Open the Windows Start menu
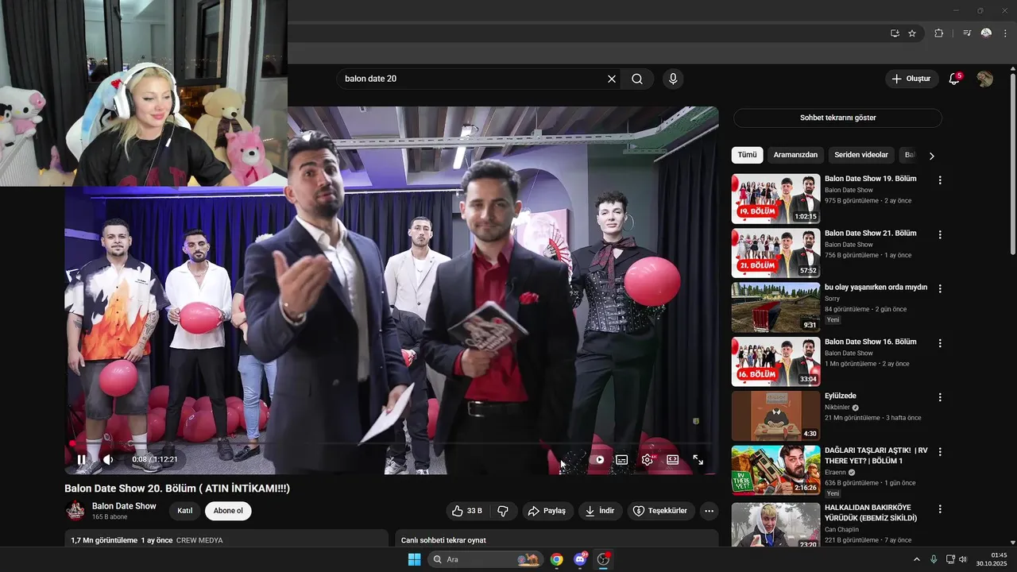 point(414,559)
